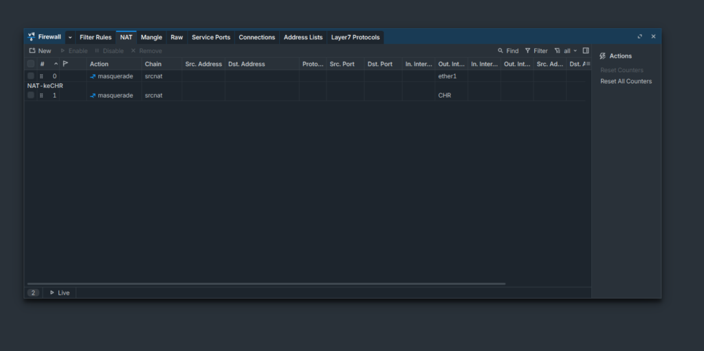This screenshot has height=351, width=704.
Task: Click the drag handle on rule 0
Action: click(x=41, y=76)
